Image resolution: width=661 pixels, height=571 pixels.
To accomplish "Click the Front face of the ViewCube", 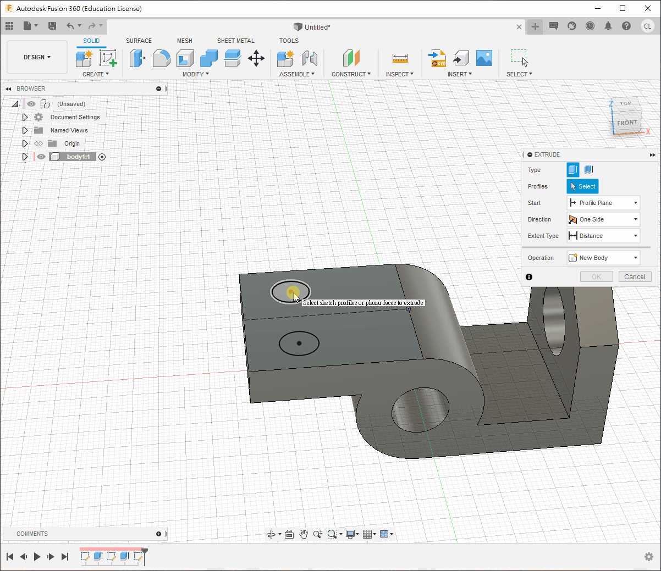I will click(x=626, y=123).
